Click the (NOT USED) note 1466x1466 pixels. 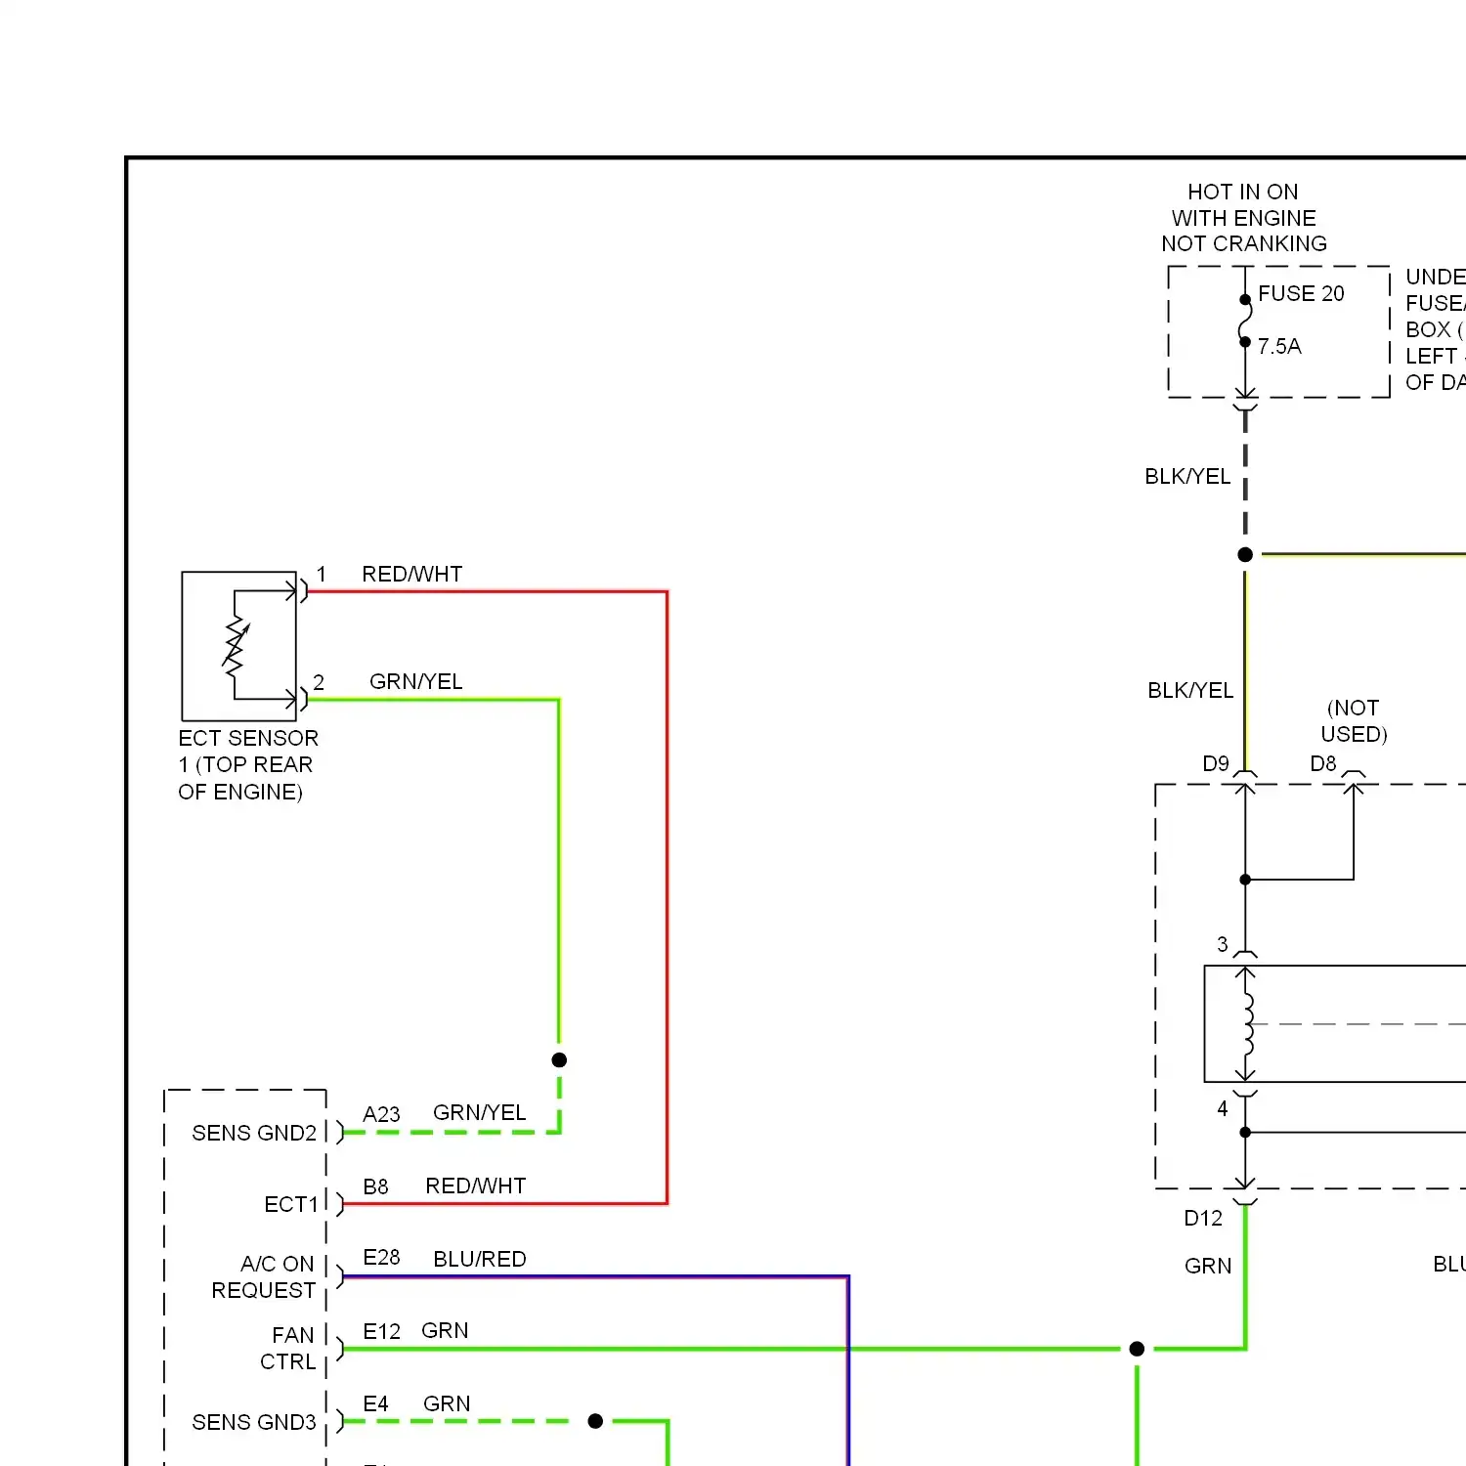click(1355, 721)
